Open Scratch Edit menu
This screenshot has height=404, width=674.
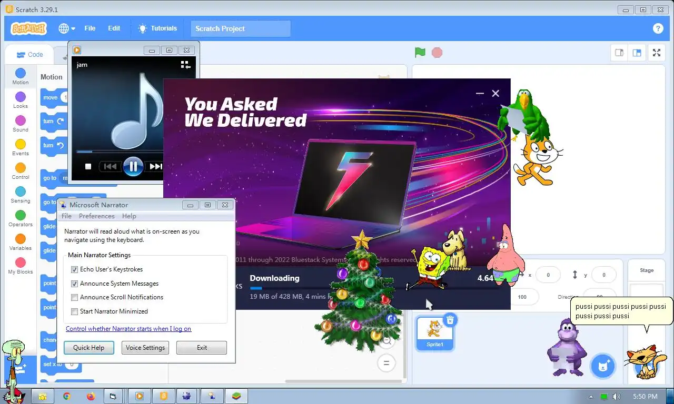pos(114,28)
